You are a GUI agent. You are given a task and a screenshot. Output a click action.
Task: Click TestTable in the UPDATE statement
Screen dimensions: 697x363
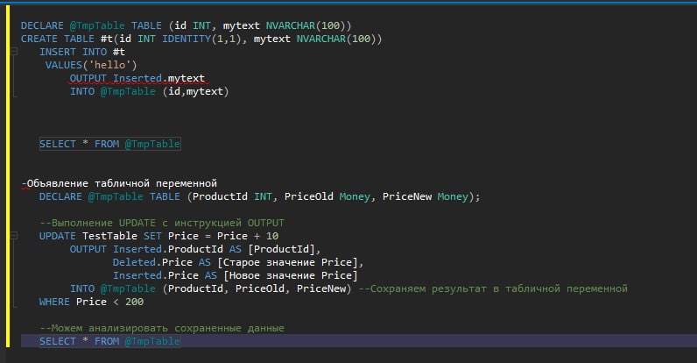click(109, 236)
